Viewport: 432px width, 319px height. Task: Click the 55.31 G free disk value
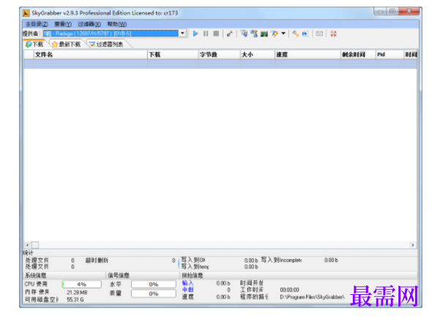pos(75,299)
